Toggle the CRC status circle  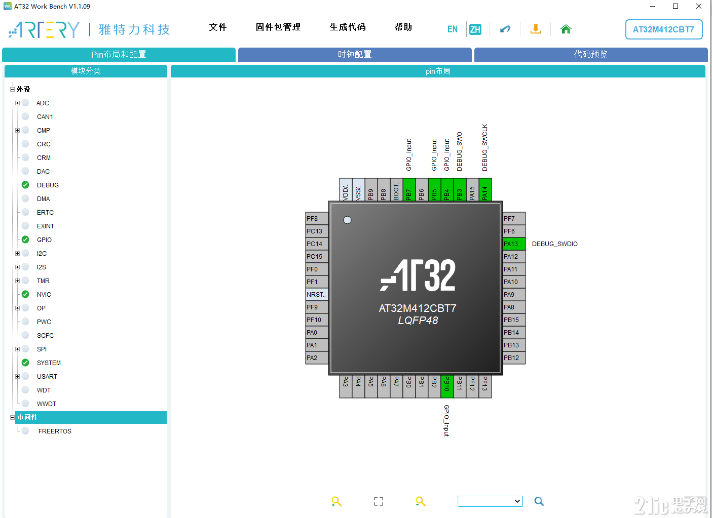(25, 144)
